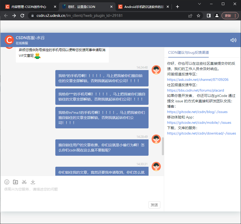Open the browser profile avatar icon
This screenshot has width=241, height=224.
tap(217, 16)
